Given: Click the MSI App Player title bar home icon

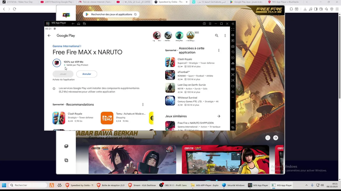Looking at the screenshot, I should (x=79, y=24).
